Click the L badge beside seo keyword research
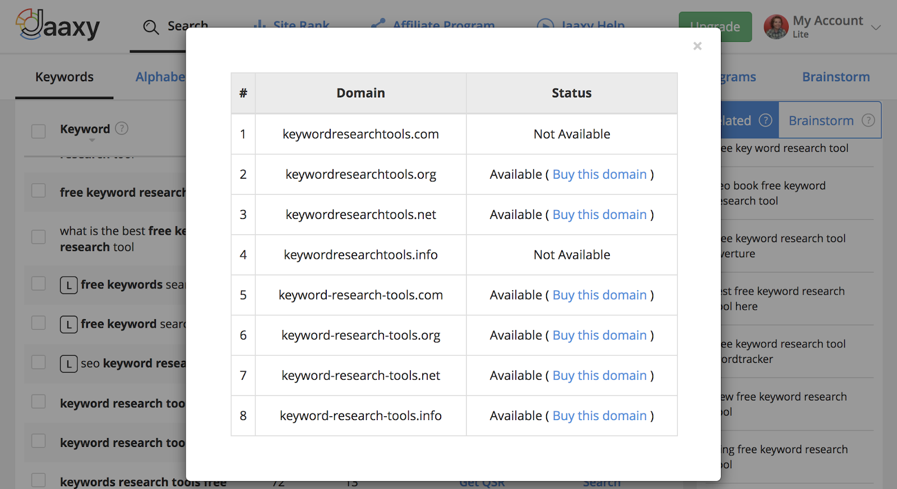This screenshot has height=489, width=897. click(68, 364)
